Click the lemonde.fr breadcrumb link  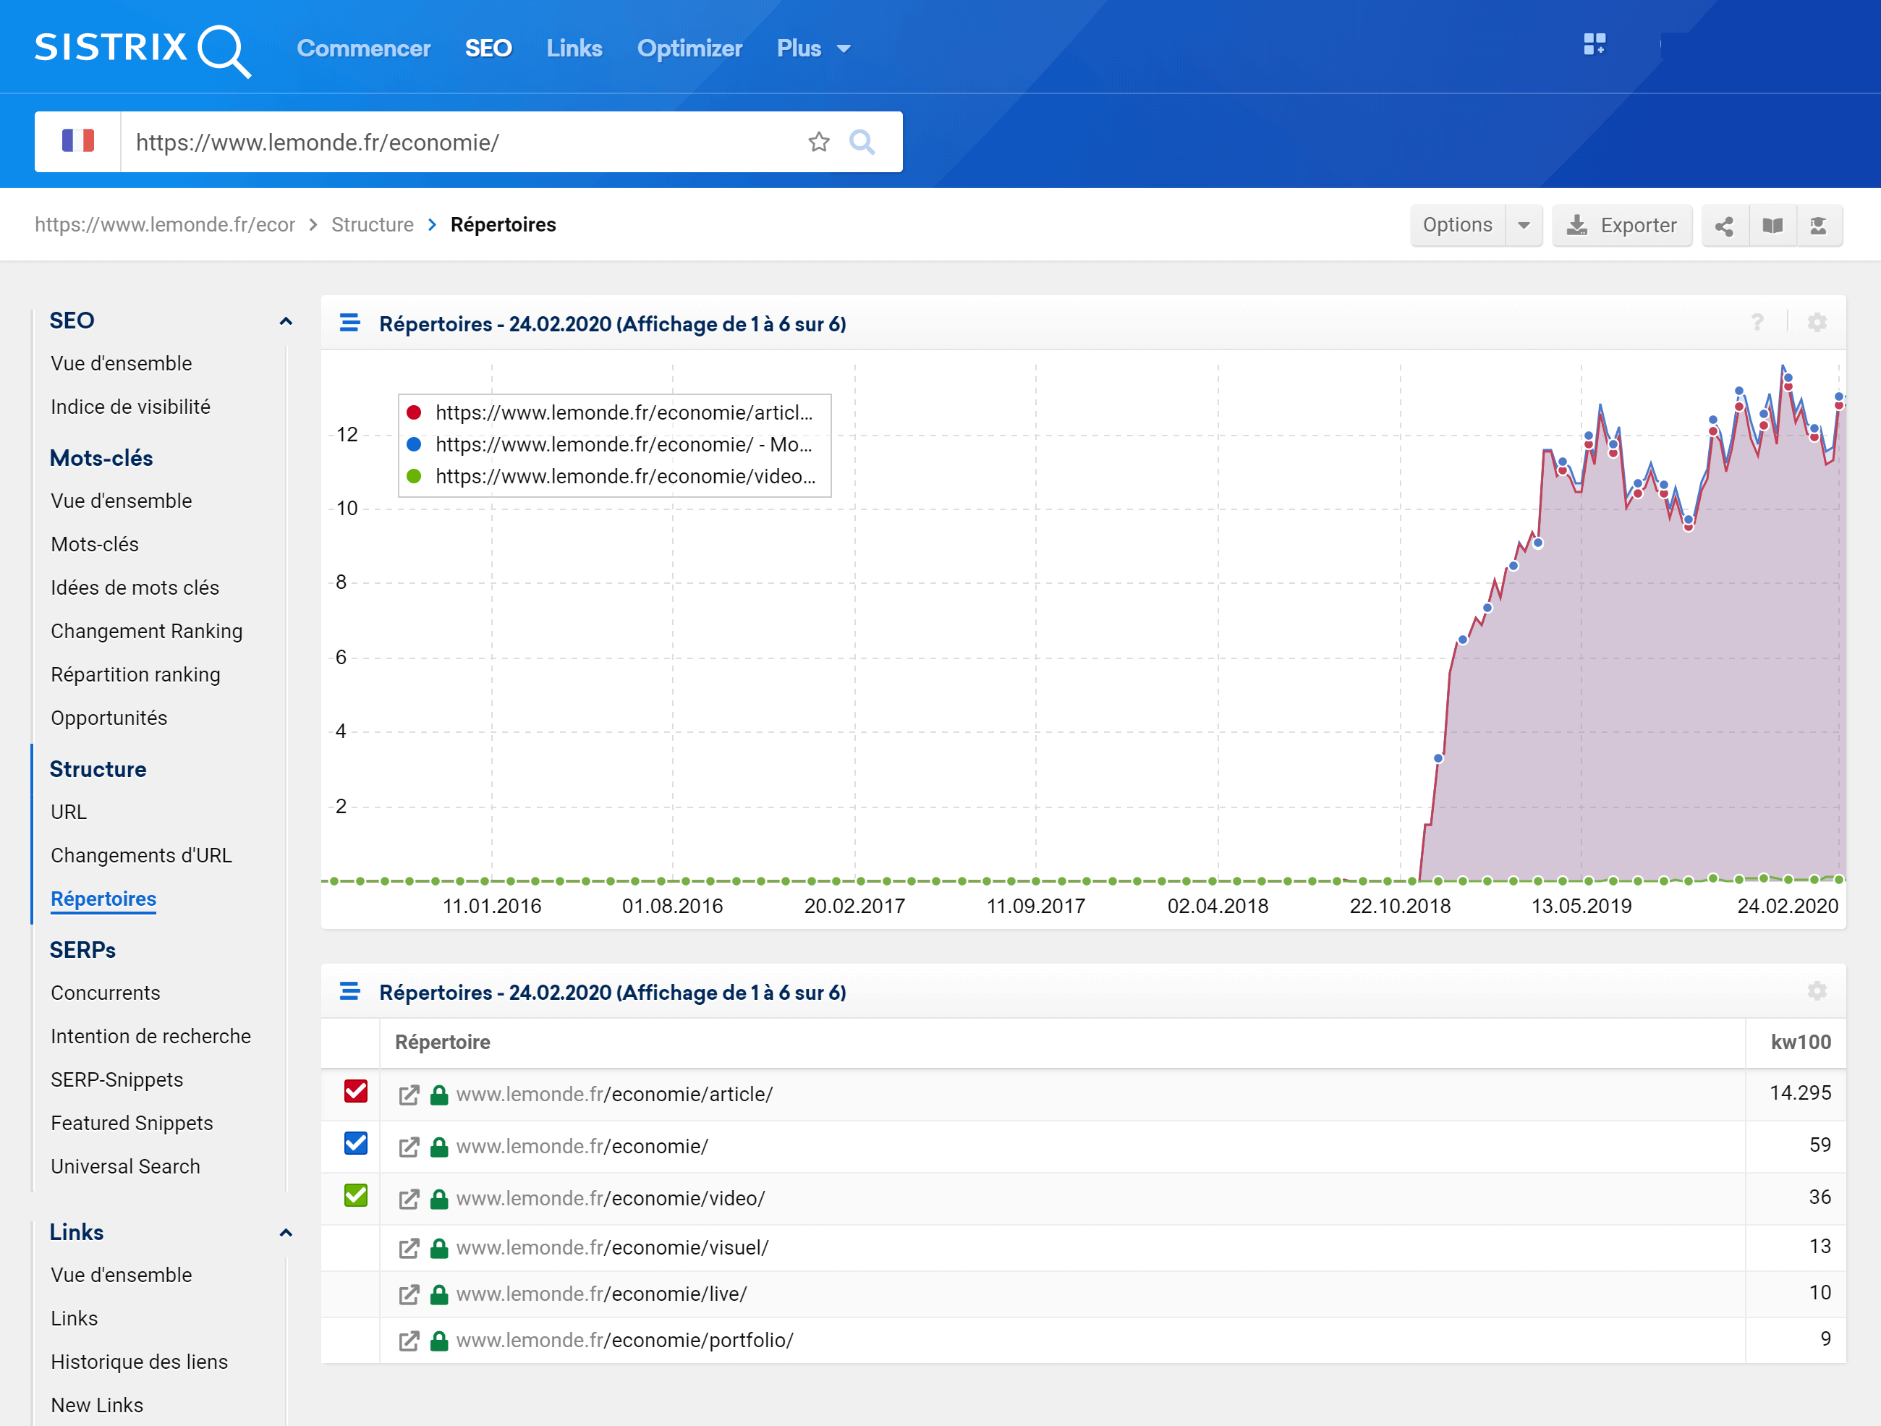pos(165,224)
